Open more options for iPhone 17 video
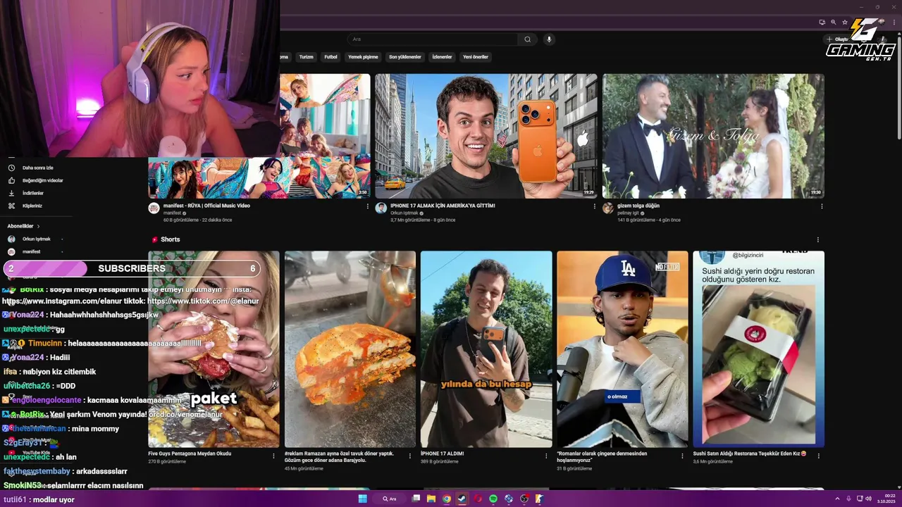Screen dimensions: 902x507 pos(594,206)
